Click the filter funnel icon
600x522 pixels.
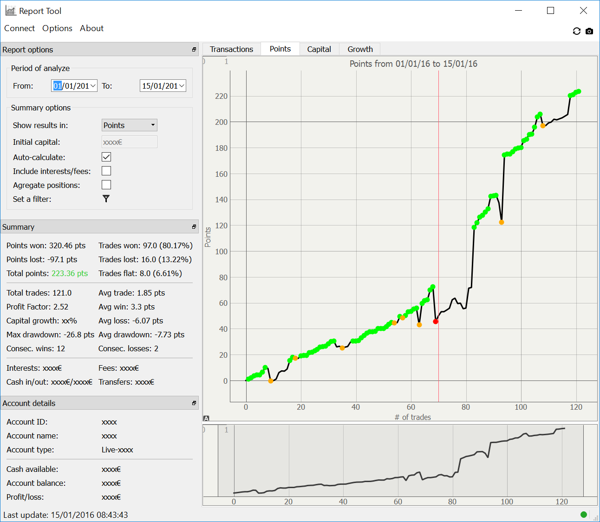pyautogui.click(x=106, y=199)
